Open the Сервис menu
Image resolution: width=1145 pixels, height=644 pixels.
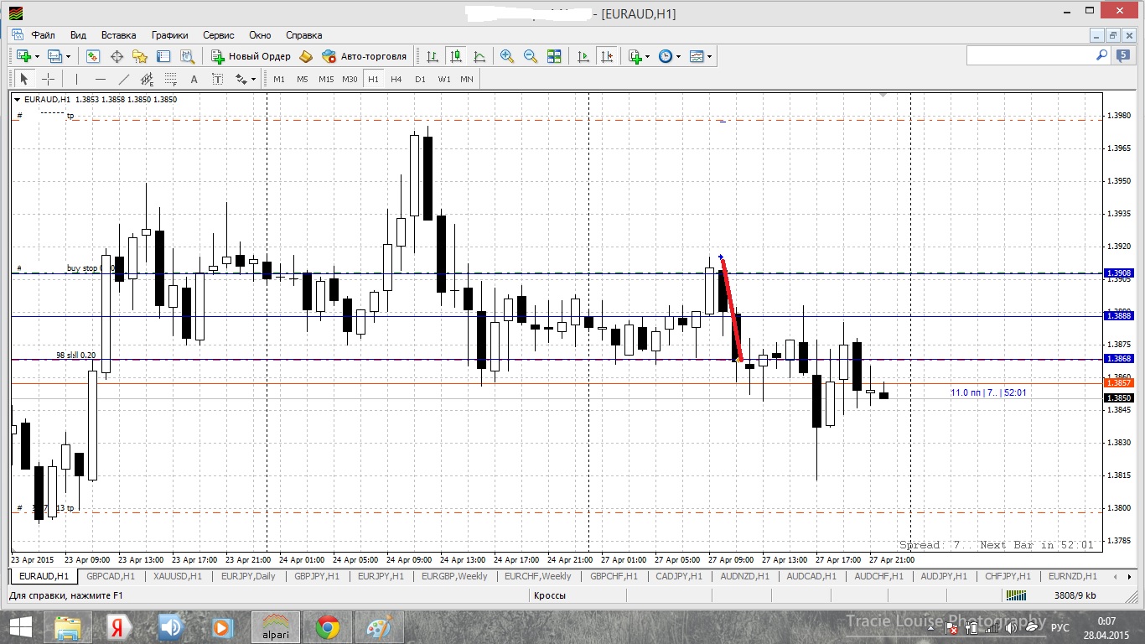[x=219, y=35]
